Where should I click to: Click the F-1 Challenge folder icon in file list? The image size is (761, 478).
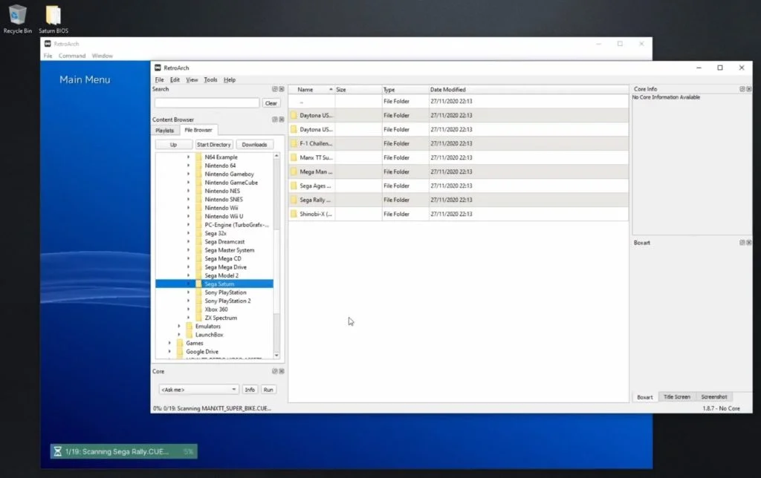(x=294, y=143)
